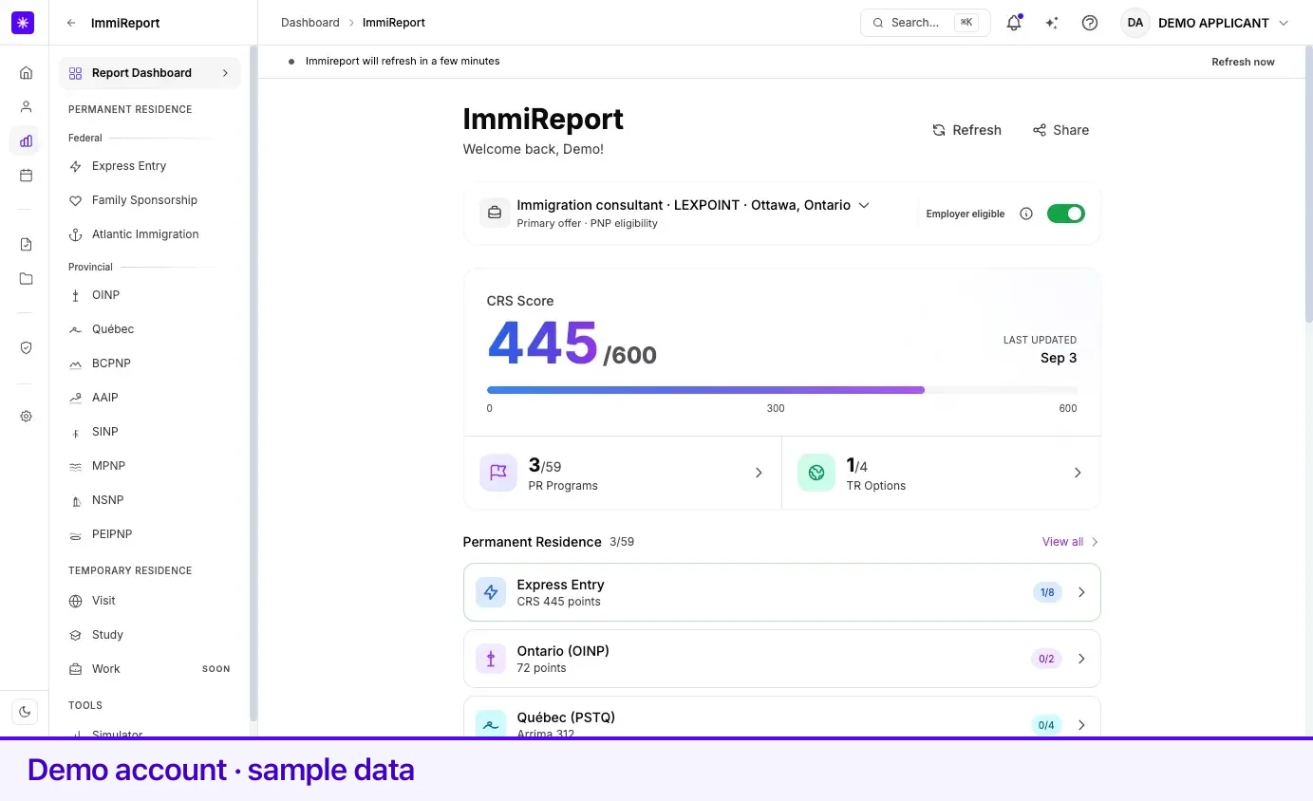Select OINP in sidebar
Viewport: 1313px width, 801px height.
[x=150, y=295]
